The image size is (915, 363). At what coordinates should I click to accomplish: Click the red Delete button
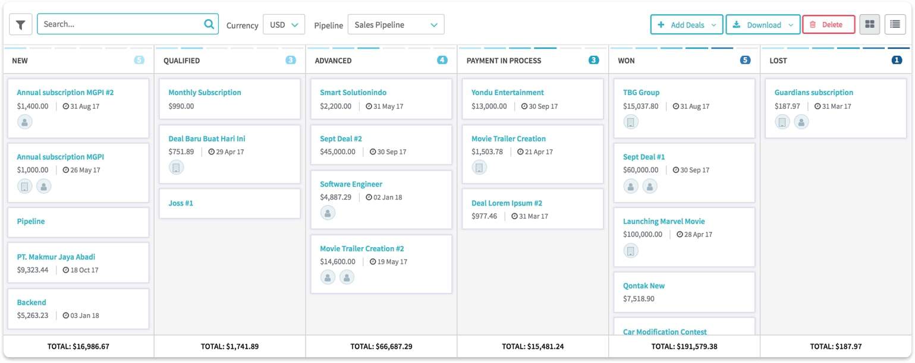pos(829,24)
